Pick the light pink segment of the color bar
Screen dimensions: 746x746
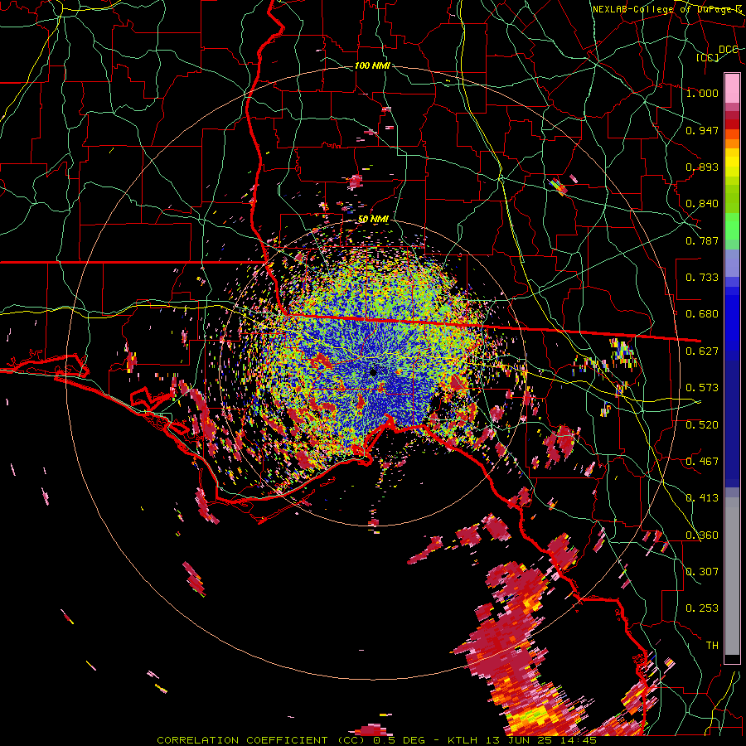pos(732,88)
